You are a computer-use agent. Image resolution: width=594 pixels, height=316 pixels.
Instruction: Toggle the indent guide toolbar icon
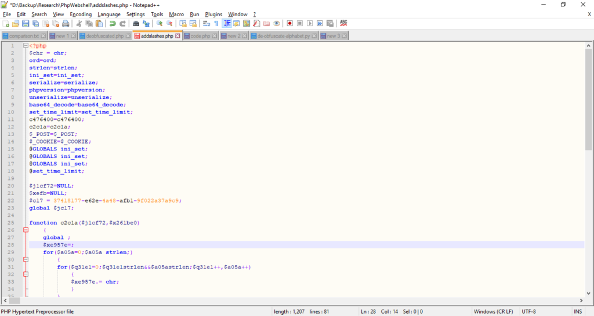coord(227,23)
